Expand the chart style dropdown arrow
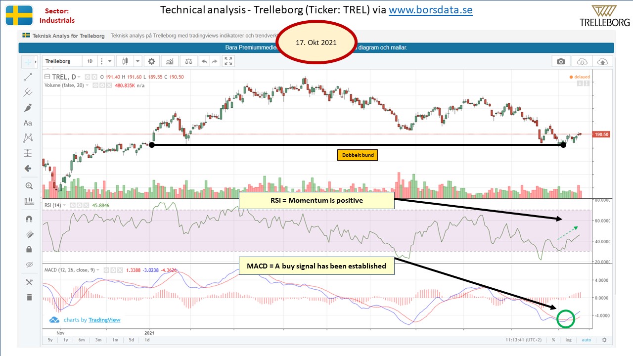 [x=138, y=61]
